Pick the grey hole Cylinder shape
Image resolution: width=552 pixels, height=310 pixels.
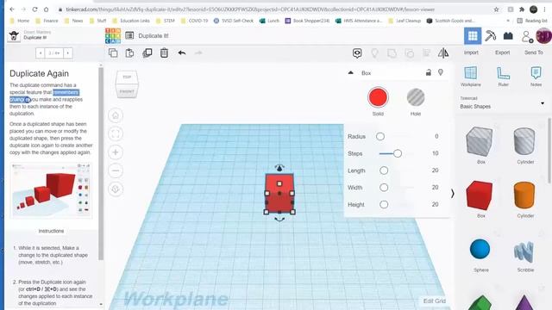coord(524,141)
